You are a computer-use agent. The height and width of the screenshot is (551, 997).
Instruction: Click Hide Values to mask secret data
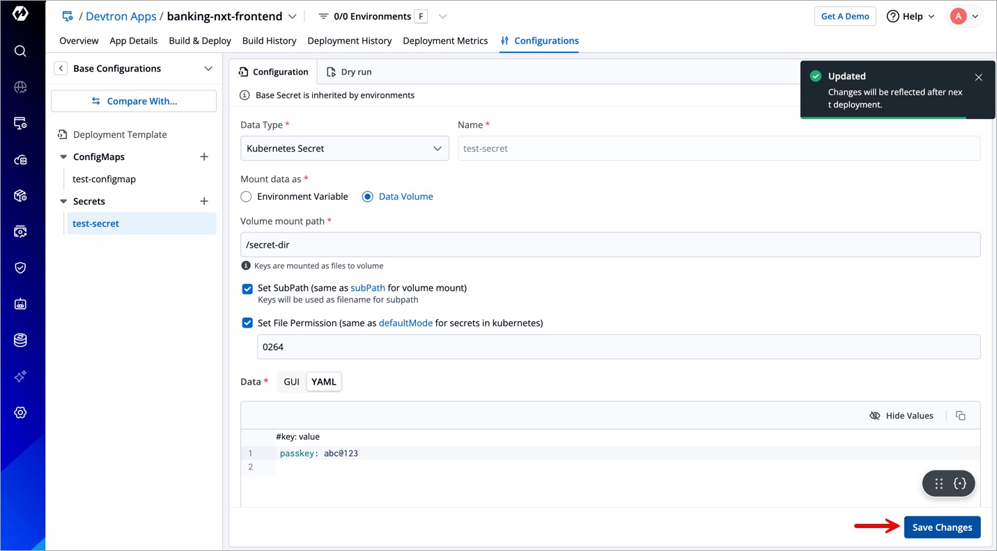902,415
